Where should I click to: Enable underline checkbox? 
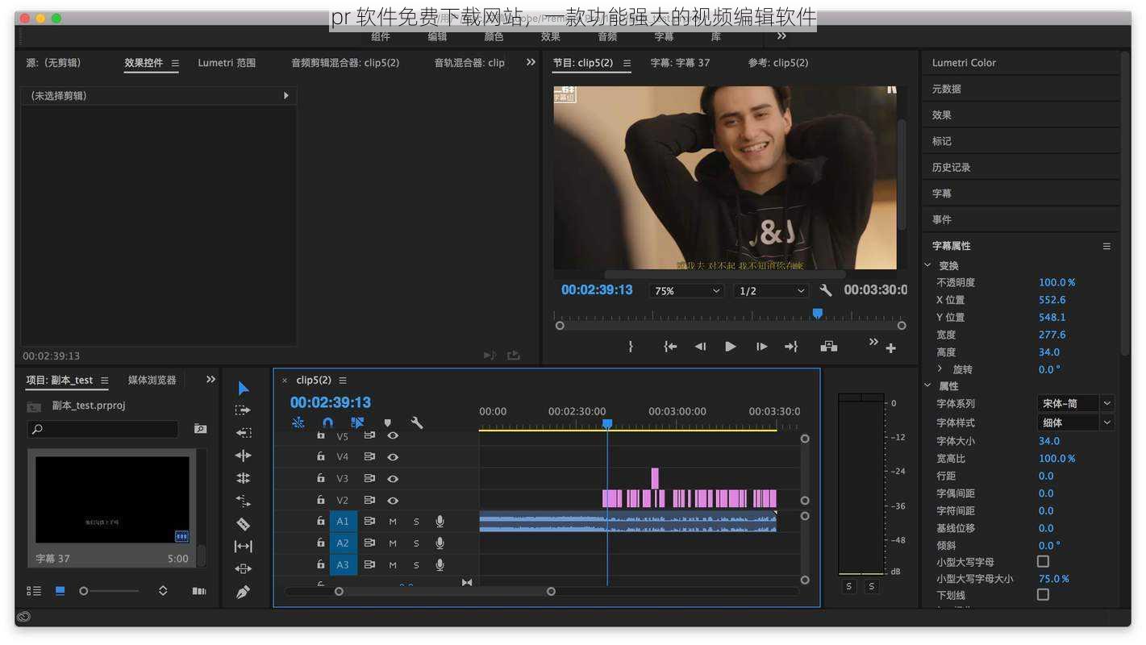pos(1043,594)
